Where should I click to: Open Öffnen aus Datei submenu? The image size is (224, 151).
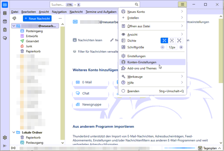coord(152,26)
